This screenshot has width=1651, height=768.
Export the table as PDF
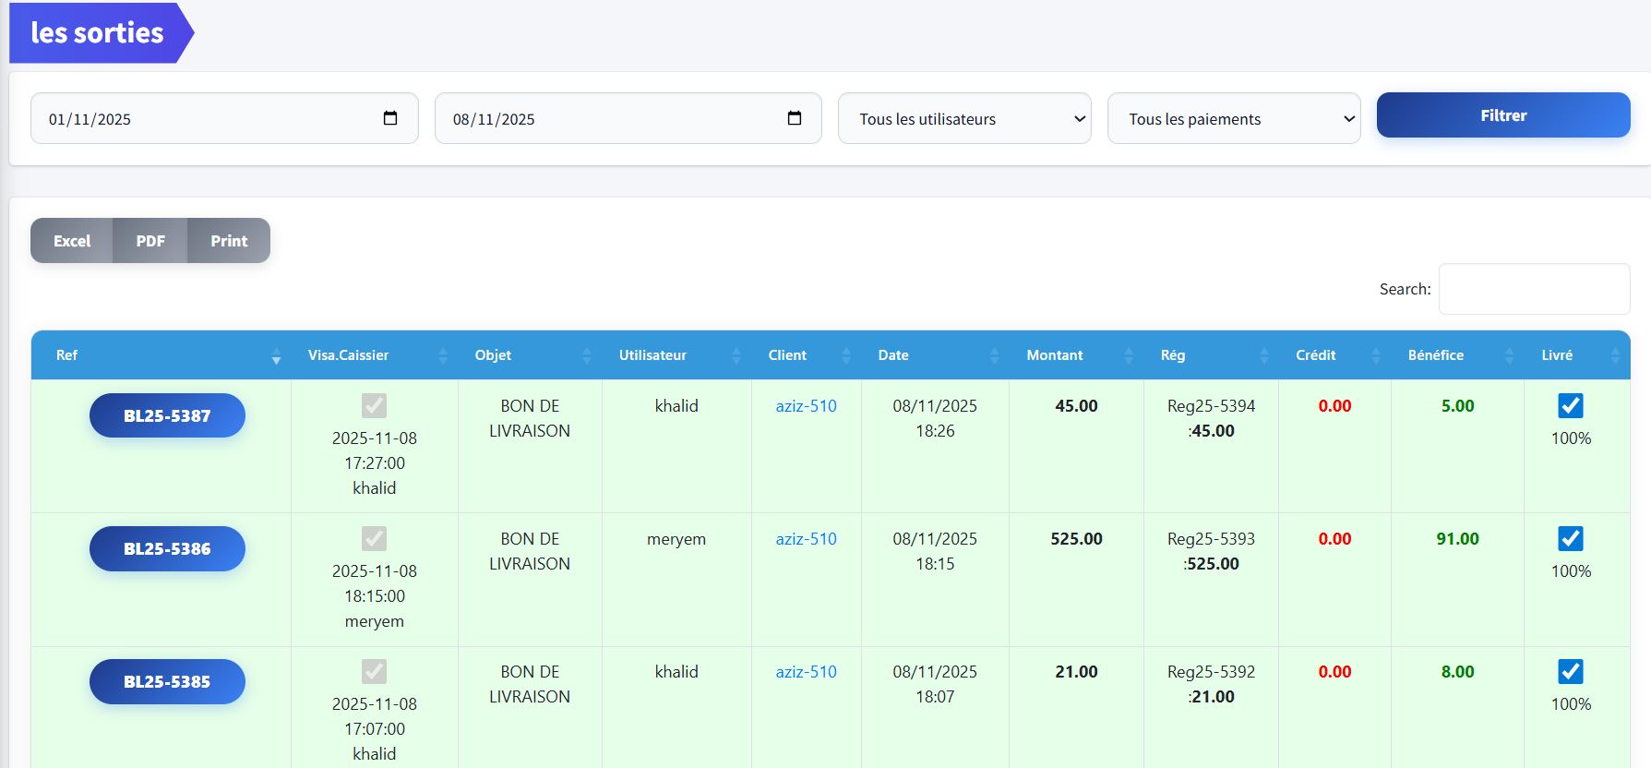coord(150,241)
